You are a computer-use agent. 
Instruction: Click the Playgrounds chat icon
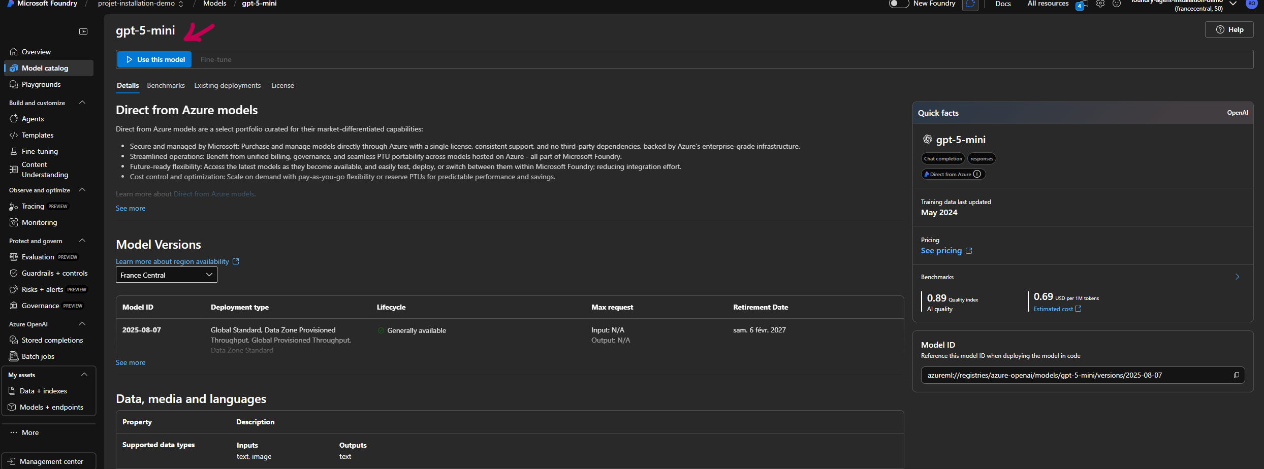click(14, 84)
